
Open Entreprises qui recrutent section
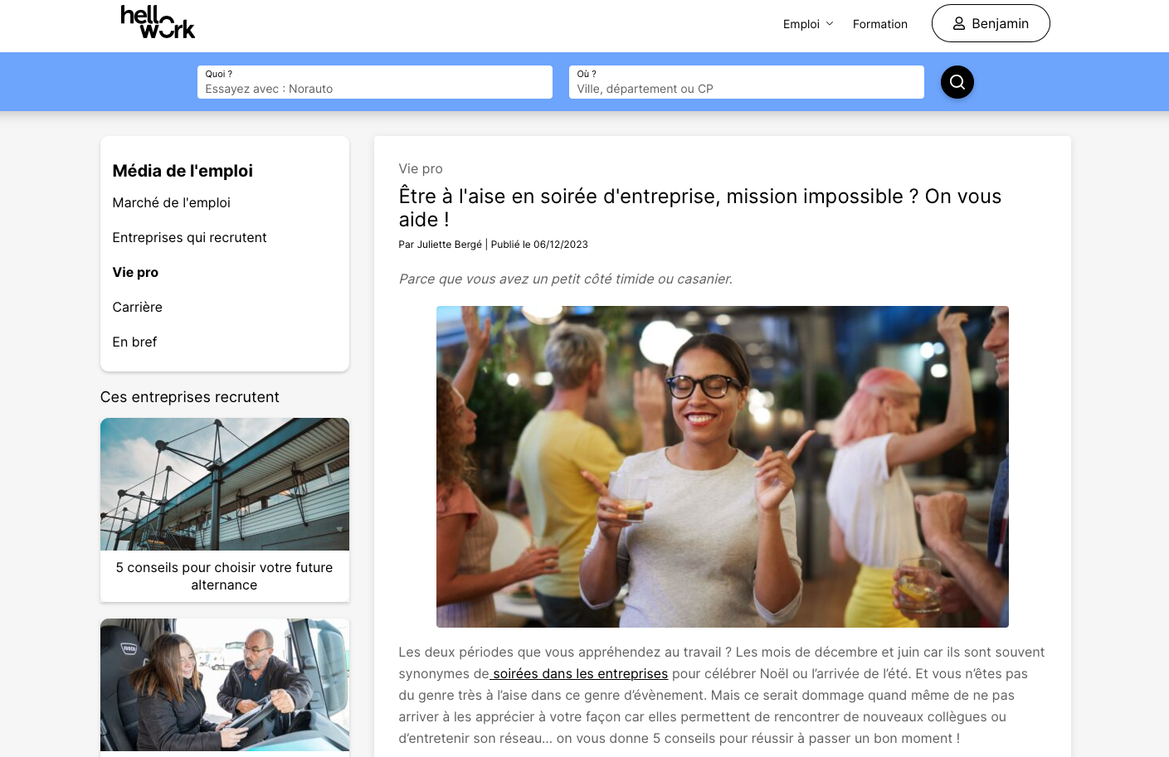tap(189, 237)
